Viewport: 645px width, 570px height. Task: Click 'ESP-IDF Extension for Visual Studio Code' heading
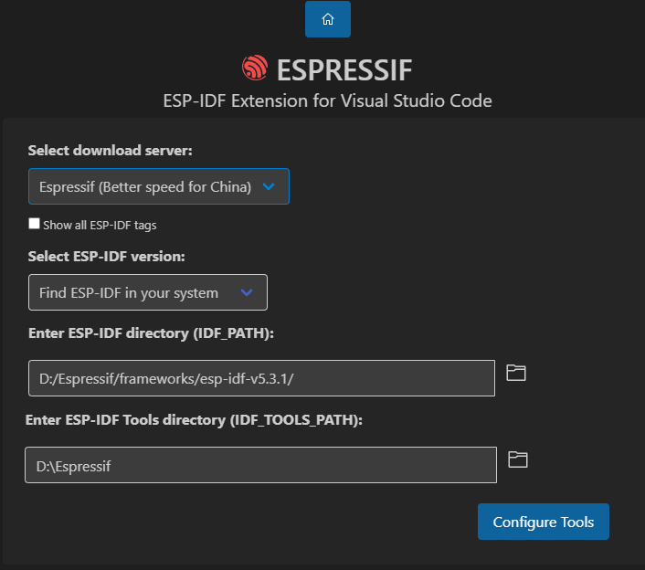pyautogui.click(x=327, y=100)
